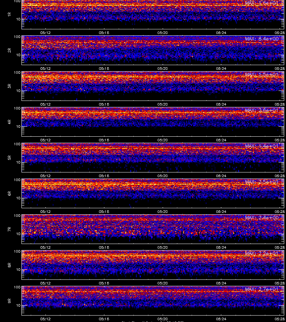Click the 'MAX: 2.7e+01' label in panel 9R
The image size is (286, 322).
262,289
